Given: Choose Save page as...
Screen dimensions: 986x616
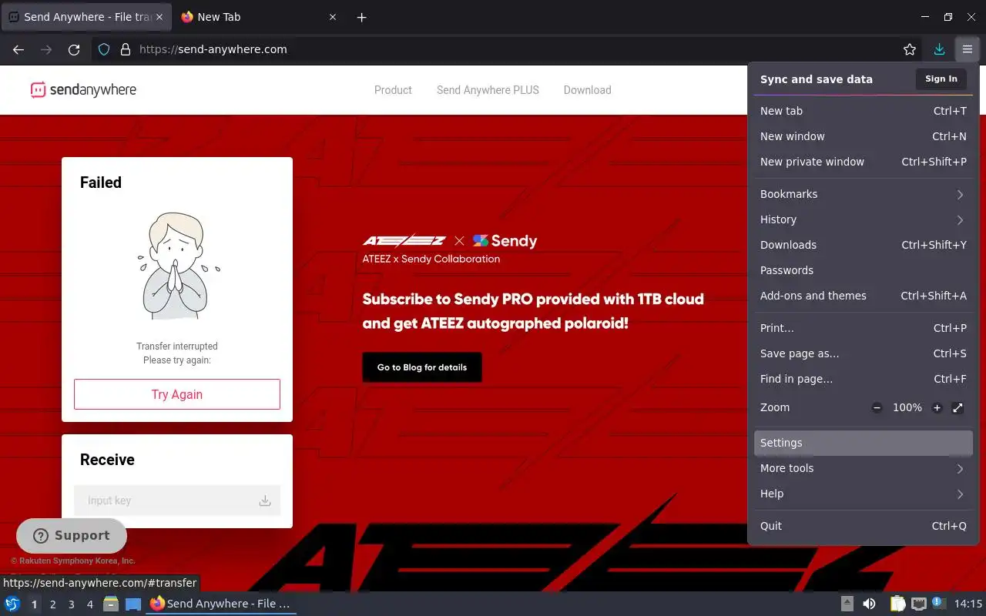Looking at the screenshot, I should point(864,353).
